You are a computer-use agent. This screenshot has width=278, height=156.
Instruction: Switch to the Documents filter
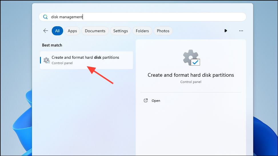coord(95,31)
